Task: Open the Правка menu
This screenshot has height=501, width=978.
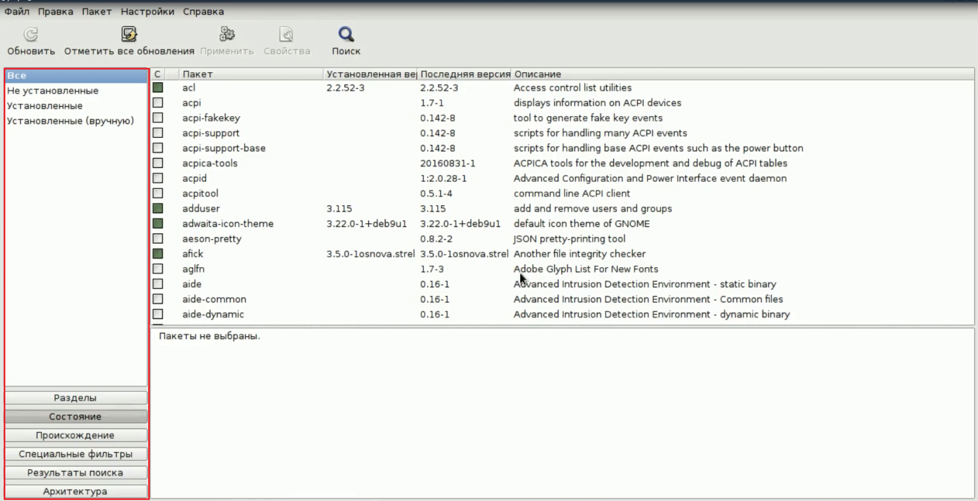Action: click(x=55, y=11)
